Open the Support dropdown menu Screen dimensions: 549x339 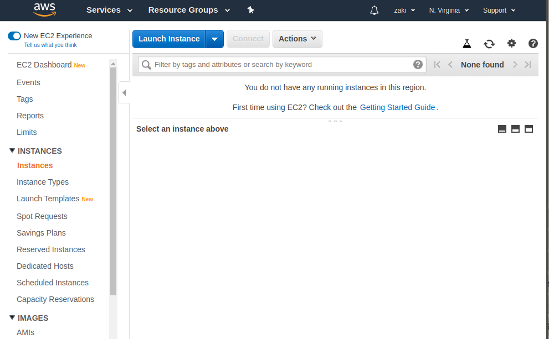[499, 11]
